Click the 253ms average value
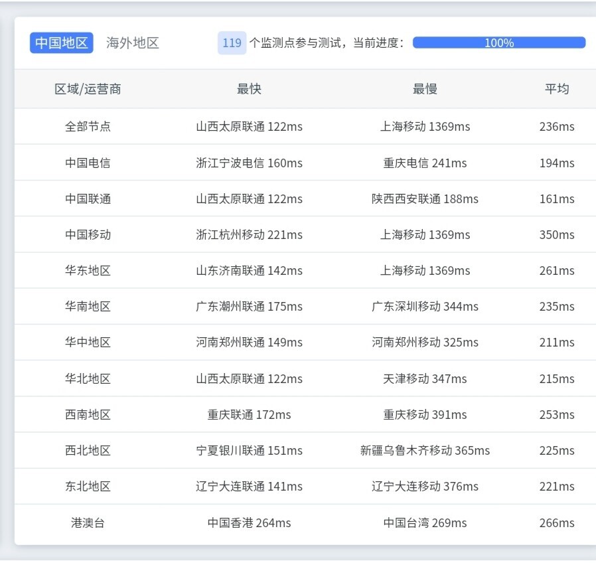596x563 pixels. (x=557, y=414)
